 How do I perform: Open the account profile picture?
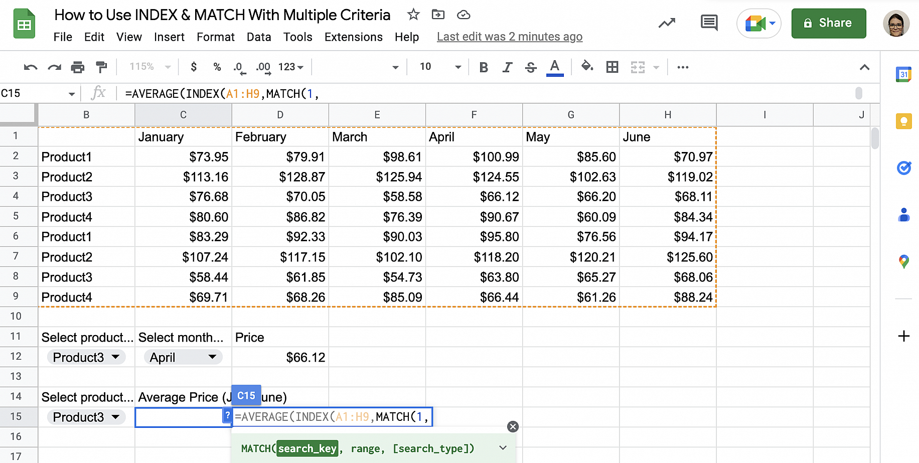[896, 24]
